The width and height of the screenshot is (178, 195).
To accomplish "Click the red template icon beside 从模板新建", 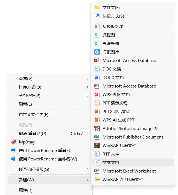I will [x=97, y=26].
